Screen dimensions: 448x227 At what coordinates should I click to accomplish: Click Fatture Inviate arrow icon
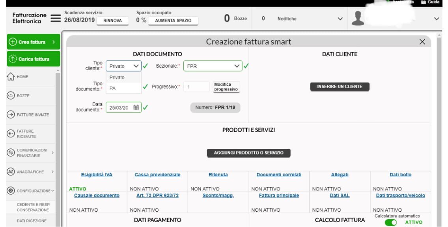[x=11, y=115]
